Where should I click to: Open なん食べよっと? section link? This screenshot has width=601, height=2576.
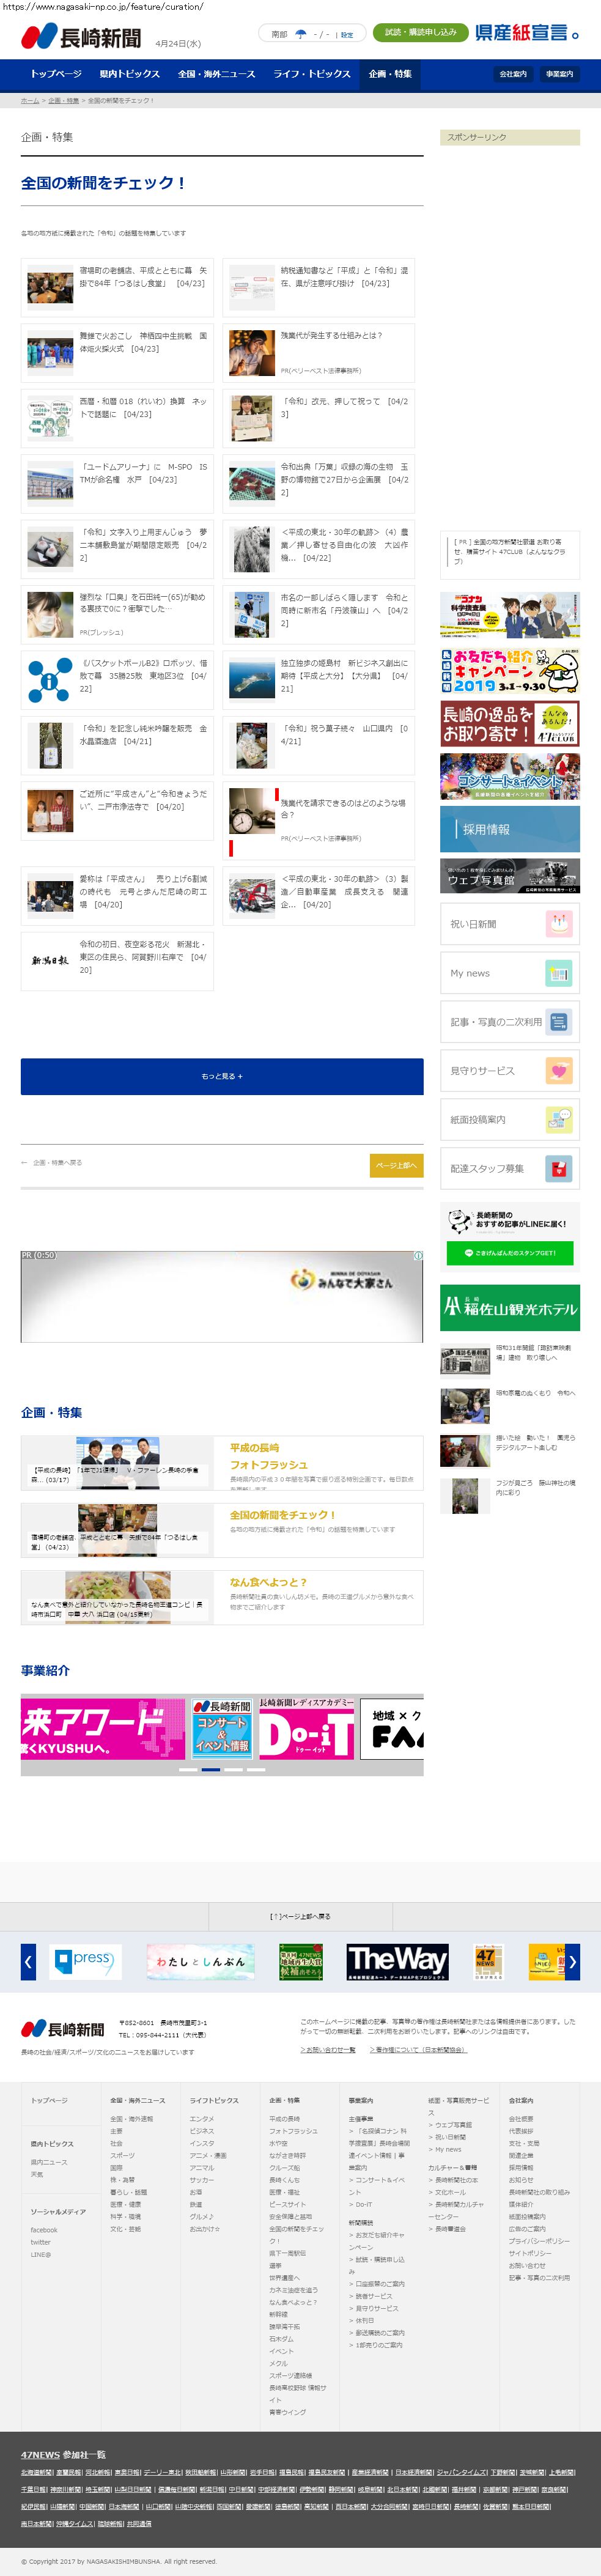coord(269,1582)
